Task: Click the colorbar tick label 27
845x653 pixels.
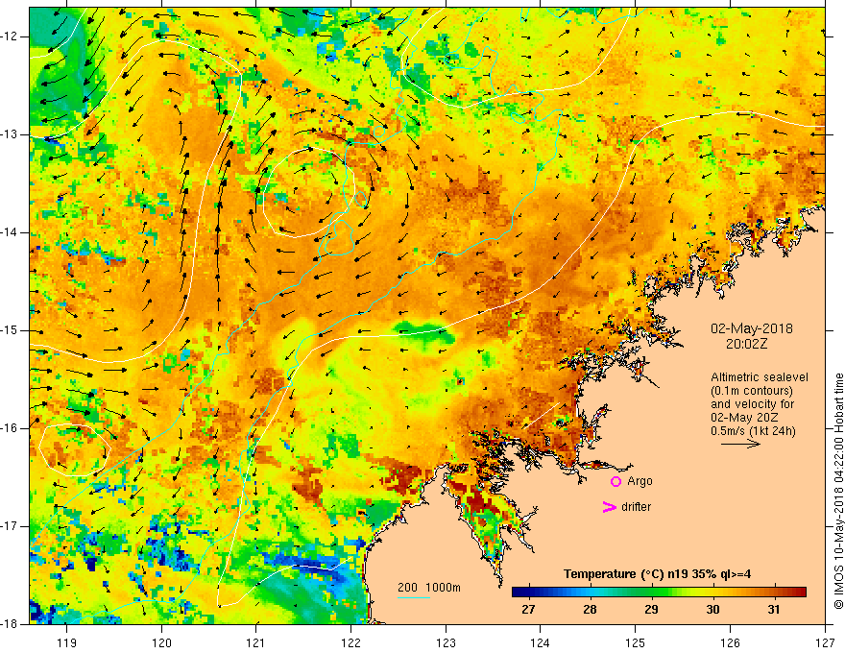Action: (x=528, y=610)
